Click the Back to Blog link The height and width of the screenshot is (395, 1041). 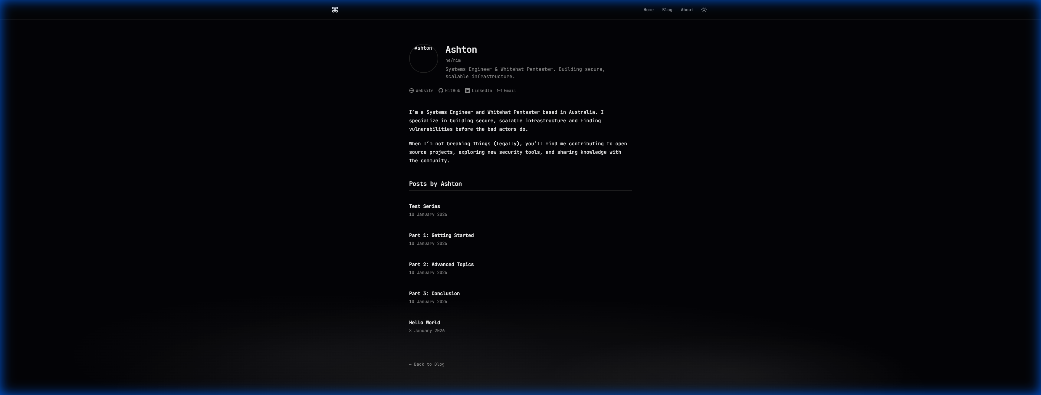point(426,364)
